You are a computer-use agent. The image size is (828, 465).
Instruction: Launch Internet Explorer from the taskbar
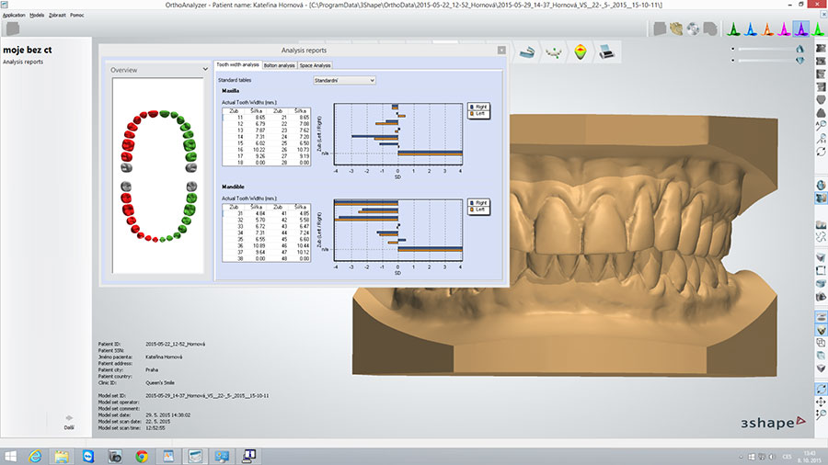[x=35, y=456]
